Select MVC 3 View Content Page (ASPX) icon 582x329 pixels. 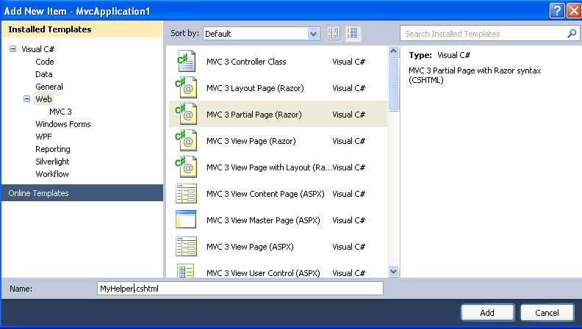click(185, 194)
